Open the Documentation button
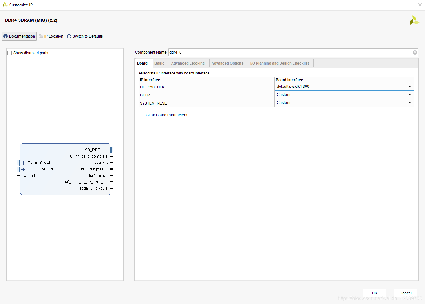This screenshot has height=304, width=425. point(19,36)
